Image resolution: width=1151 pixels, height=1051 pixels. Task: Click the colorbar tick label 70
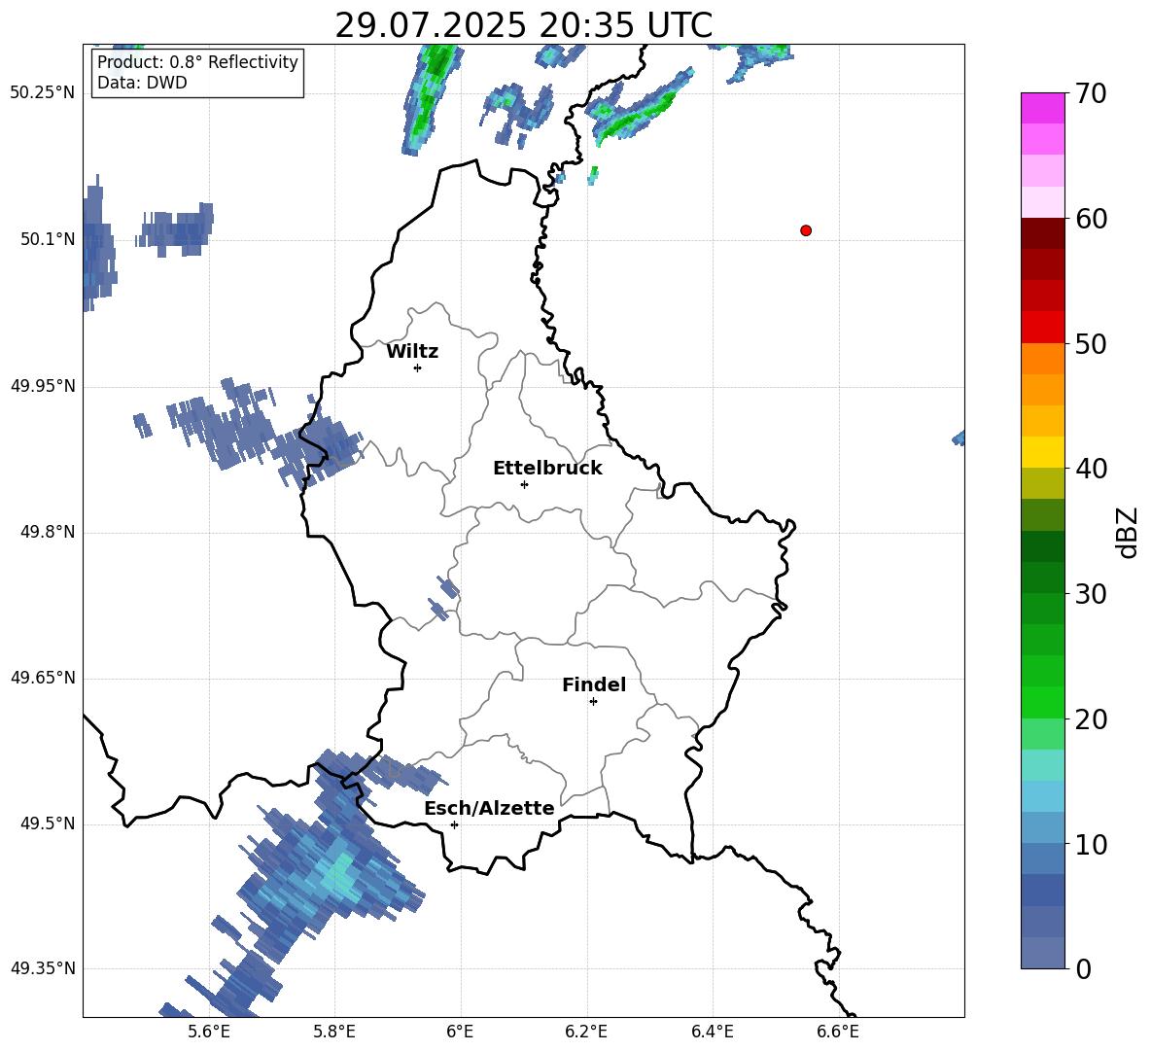click(x=1091, y=94)
